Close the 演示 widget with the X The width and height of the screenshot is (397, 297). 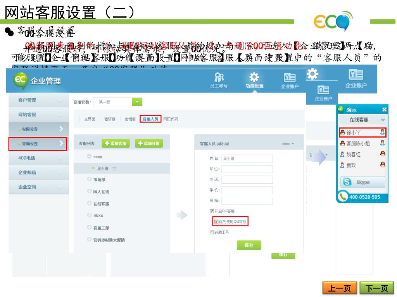(x=384, y=109)
